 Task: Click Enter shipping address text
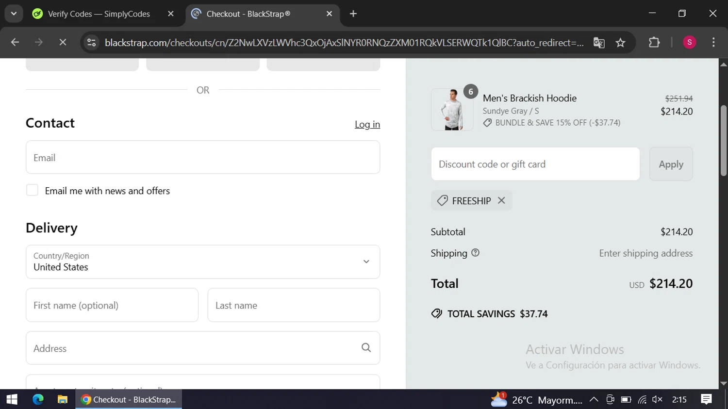point(646,253)
